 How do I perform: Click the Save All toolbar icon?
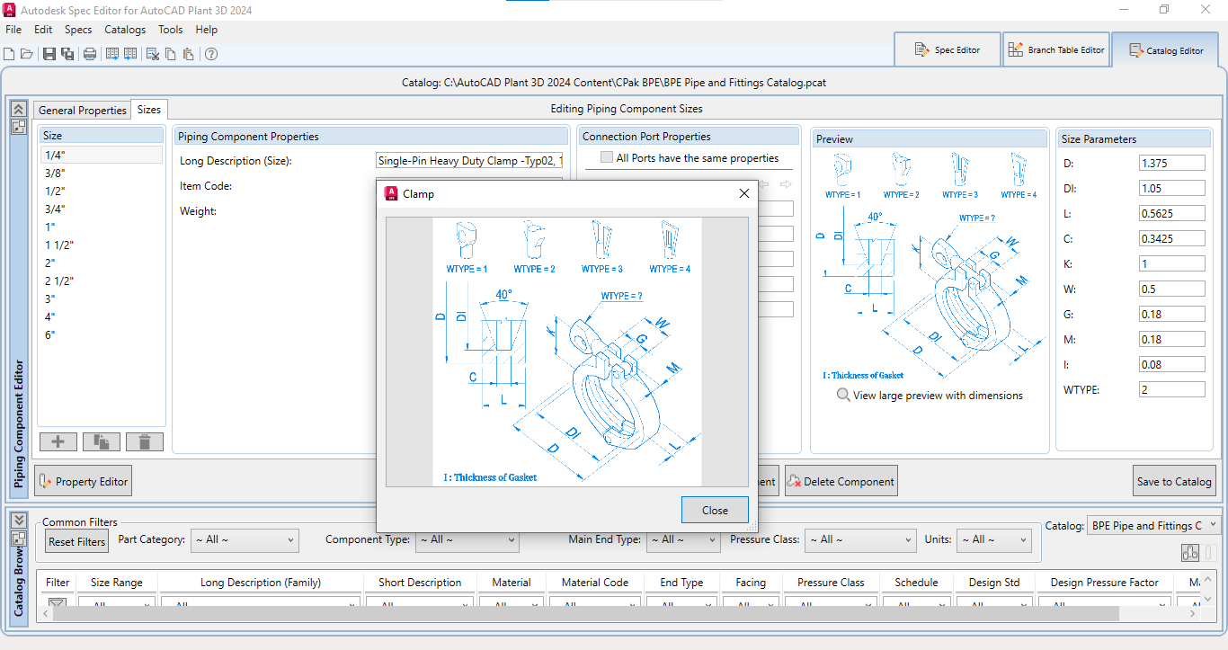click(x=67, y=54)
